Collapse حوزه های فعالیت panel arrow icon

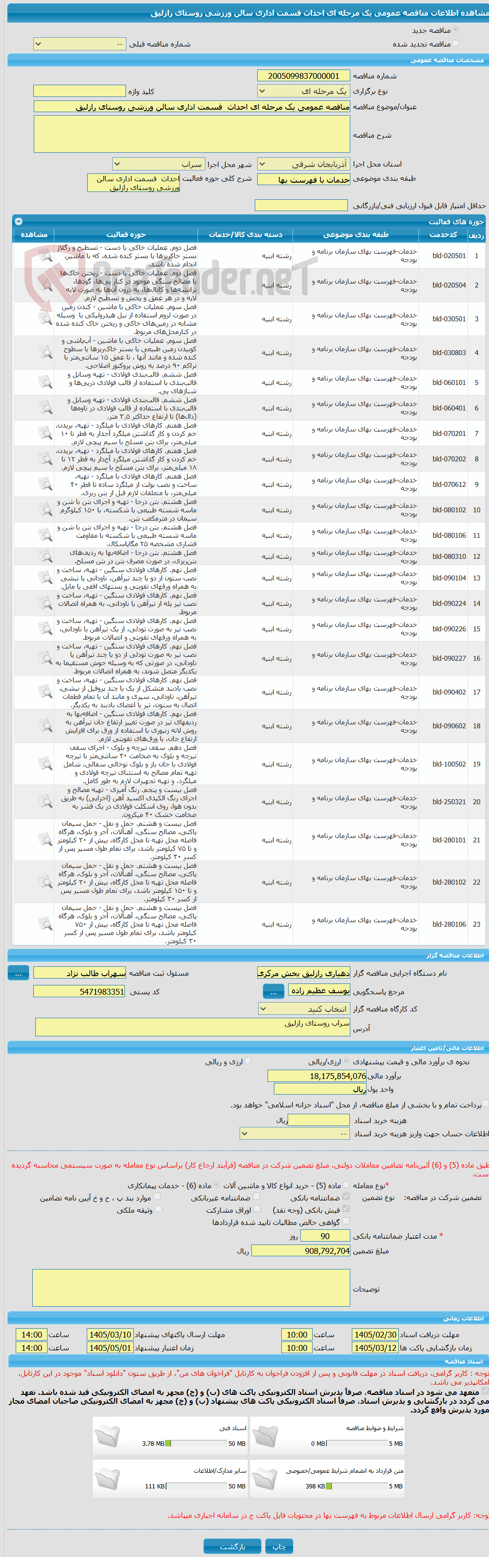click(x=18, y=221)
